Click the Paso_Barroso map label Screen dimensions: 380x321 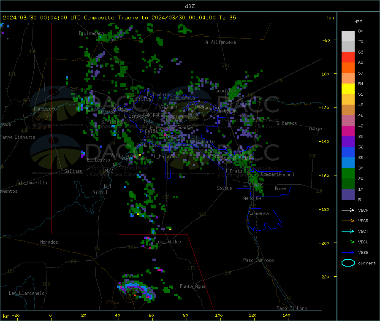coord(258,261)
